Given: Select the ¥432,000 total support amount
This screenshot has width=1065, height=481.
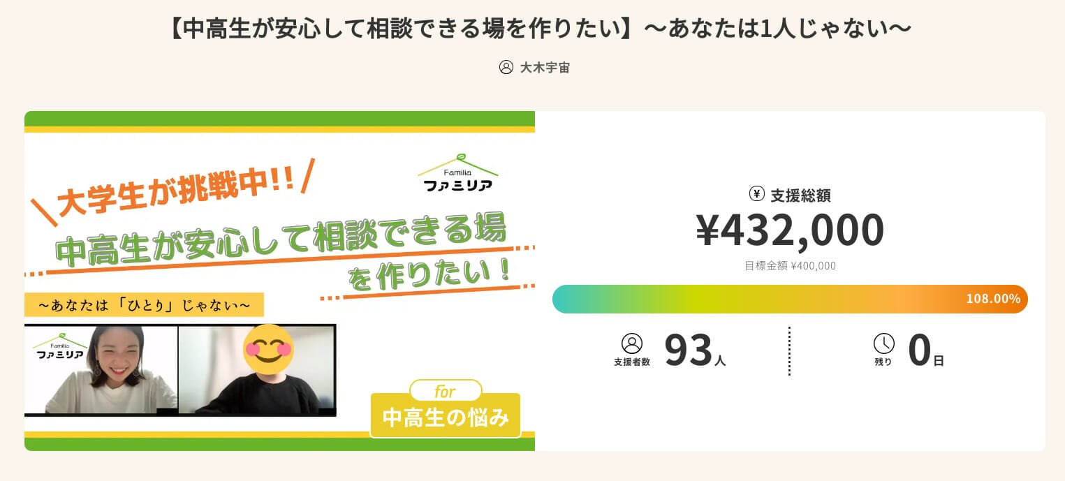Looking at the screenshot, I should 790,230.
